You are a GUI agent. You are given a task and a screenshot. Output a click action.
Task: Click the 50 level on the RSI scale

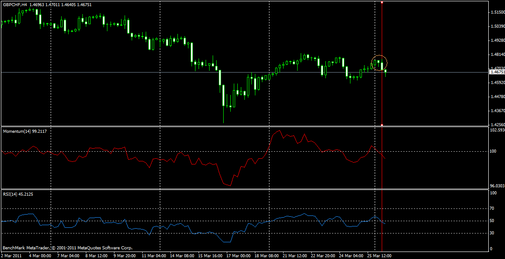tap(492, 221)
